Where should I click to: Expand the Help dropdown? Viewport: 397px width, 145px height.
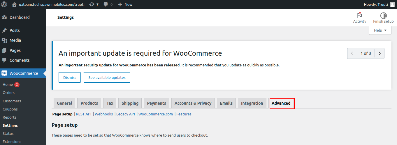pos(380,30)
